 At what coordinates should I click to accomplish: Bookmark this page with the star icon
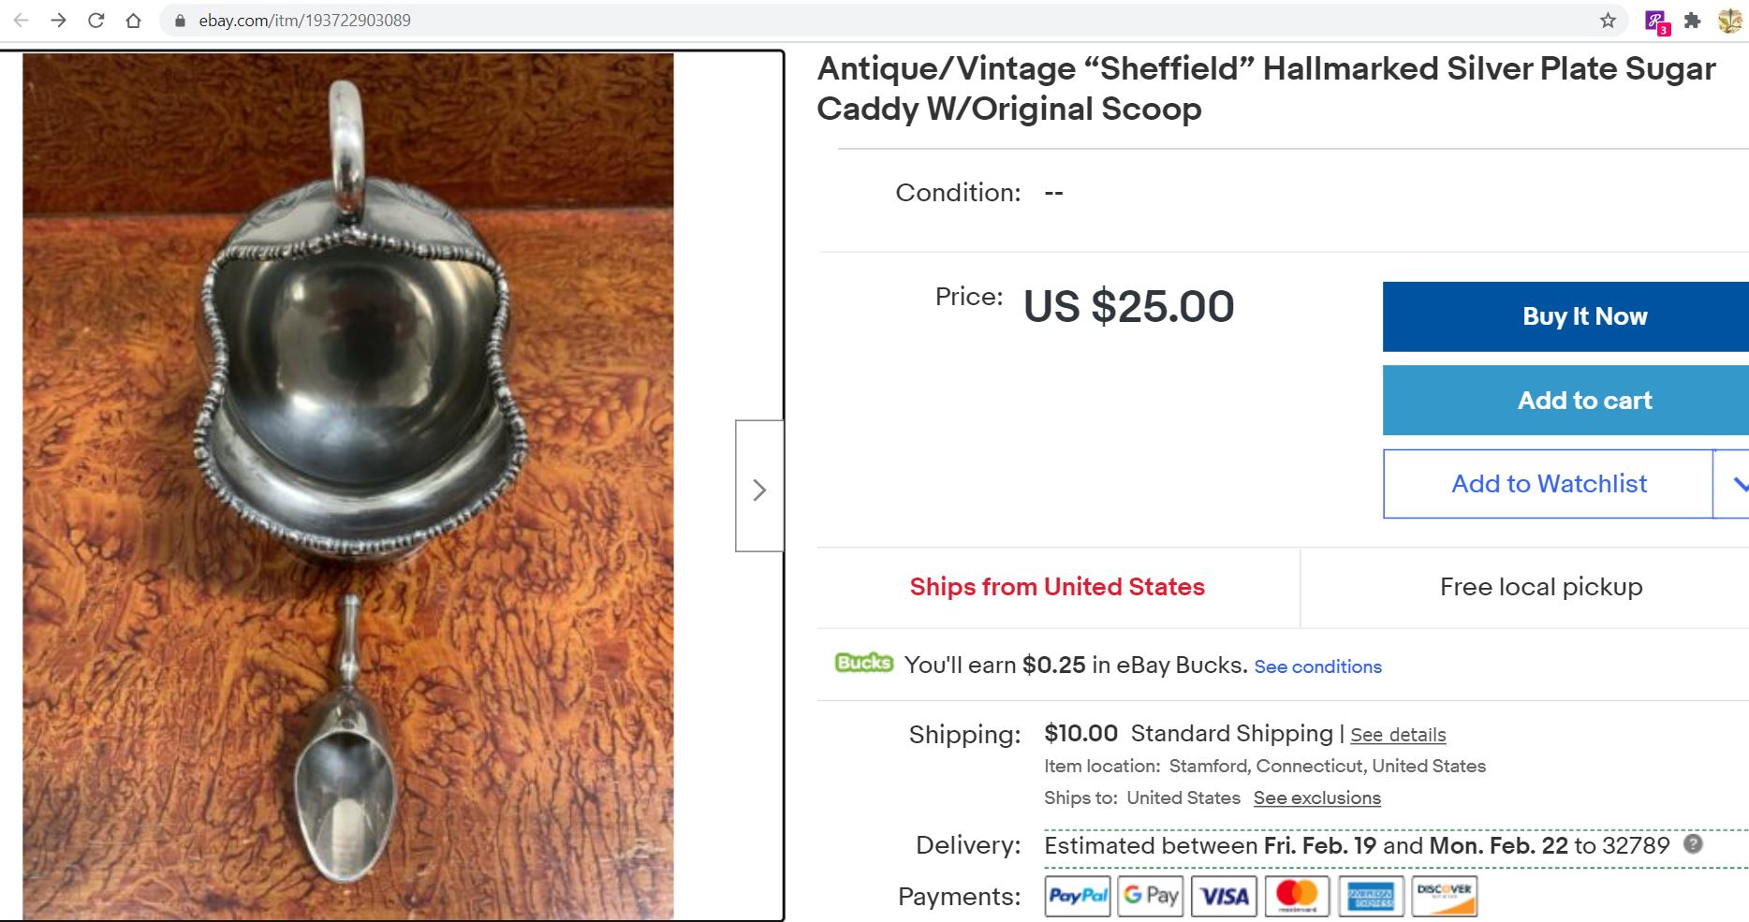tap(1608, 20)
